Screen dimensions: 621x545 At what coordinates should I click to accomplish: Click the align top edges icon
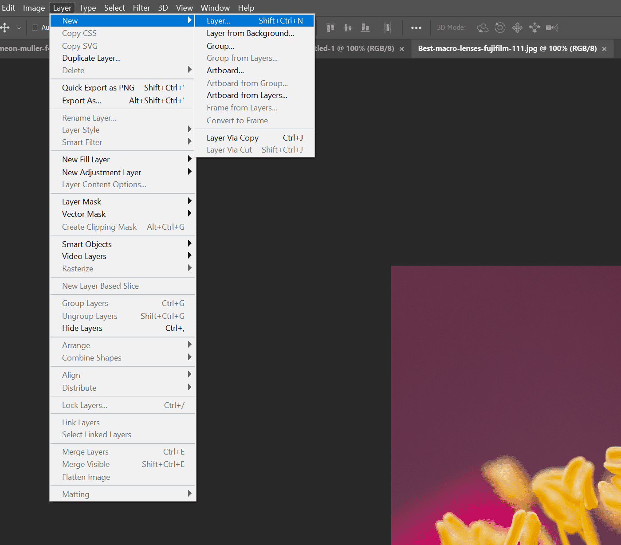click(x=330, y=27)
